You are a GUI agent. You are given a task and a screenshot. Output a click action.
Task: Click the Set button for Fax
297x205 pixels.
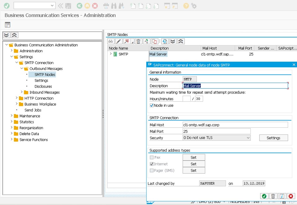tap(194, 157)
